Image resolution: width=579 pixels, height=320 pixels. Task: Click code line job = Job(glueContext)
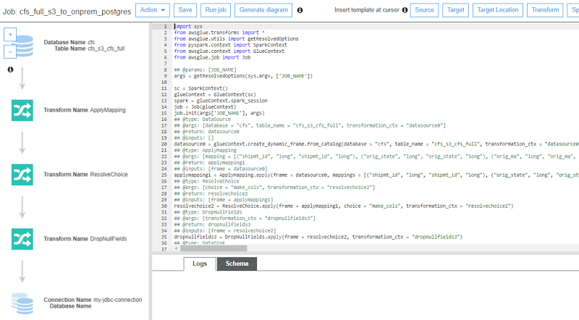(x=205, y=107)
